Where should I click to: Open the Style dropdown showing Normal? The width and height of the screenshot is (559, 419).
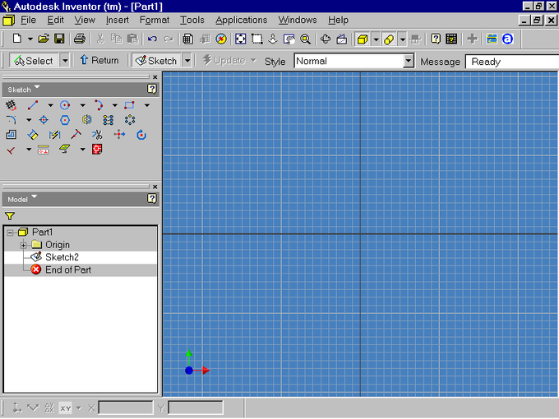pyautogui.click(x=408, y=61)
